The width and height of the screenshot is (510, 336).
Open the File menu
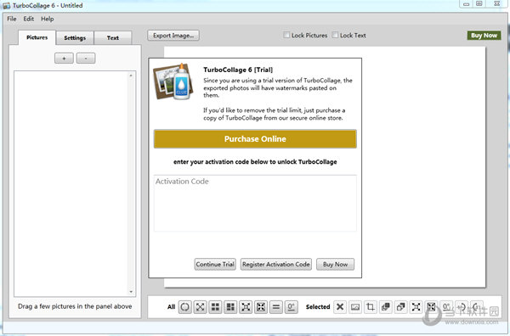[x=12, y=19]
